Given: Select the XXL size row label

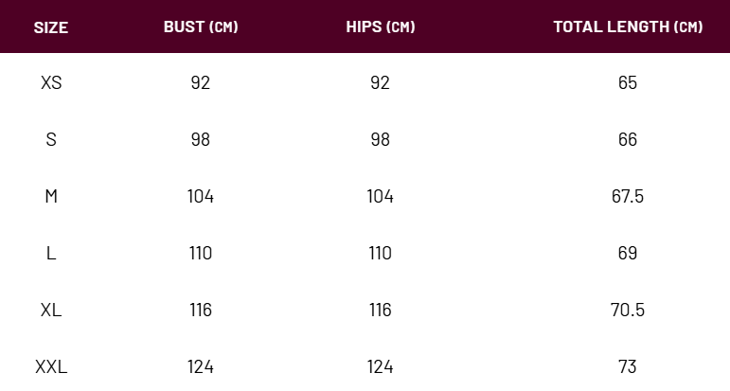Looking at the screenshot, I should [x=51, y=366].
